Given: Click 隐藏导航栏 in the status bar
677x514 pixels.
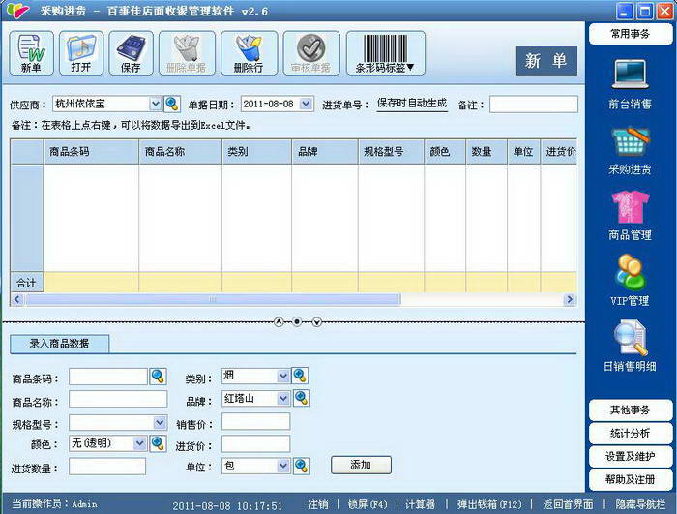Looking at the screenshot, I should coord(640,504).
